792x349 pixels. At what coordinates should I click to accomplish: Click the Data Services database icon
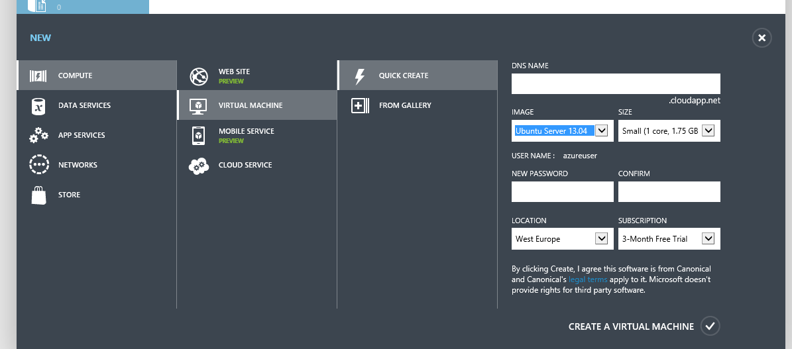[38, 105]
